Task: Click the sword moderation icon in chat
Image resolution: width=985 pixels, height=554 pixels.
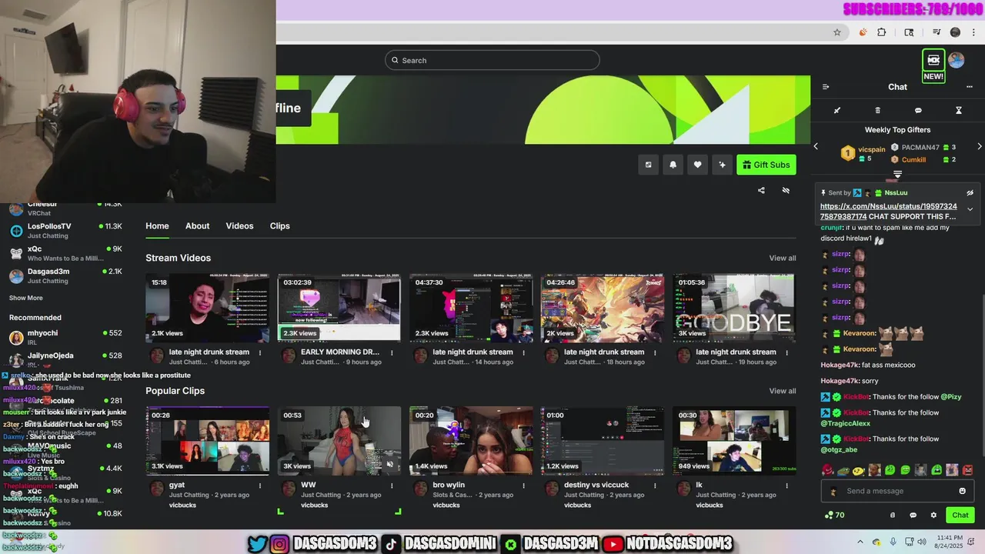Action: [837, 111]
